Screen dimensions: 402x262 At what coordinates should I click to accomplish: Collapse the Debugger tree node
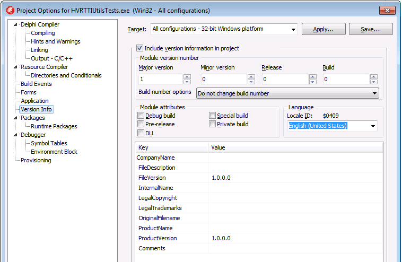(x=16, y=135)
